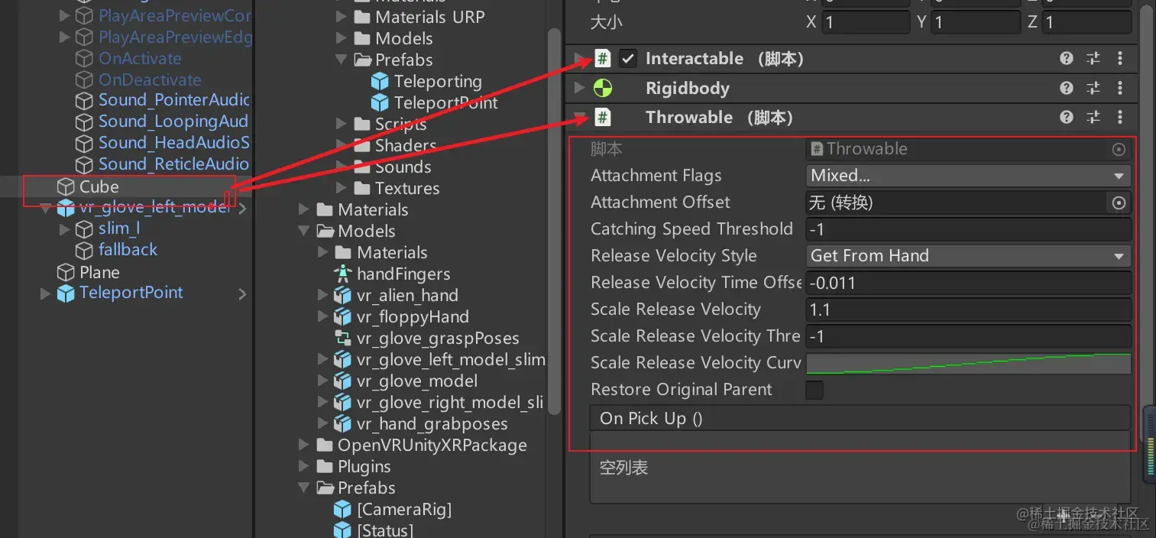Image resolution: width=1156 pixels, height=538 pixels.
Task: Expand the OpenVRUnityXRPackage folder
Action: pos(304,445)
